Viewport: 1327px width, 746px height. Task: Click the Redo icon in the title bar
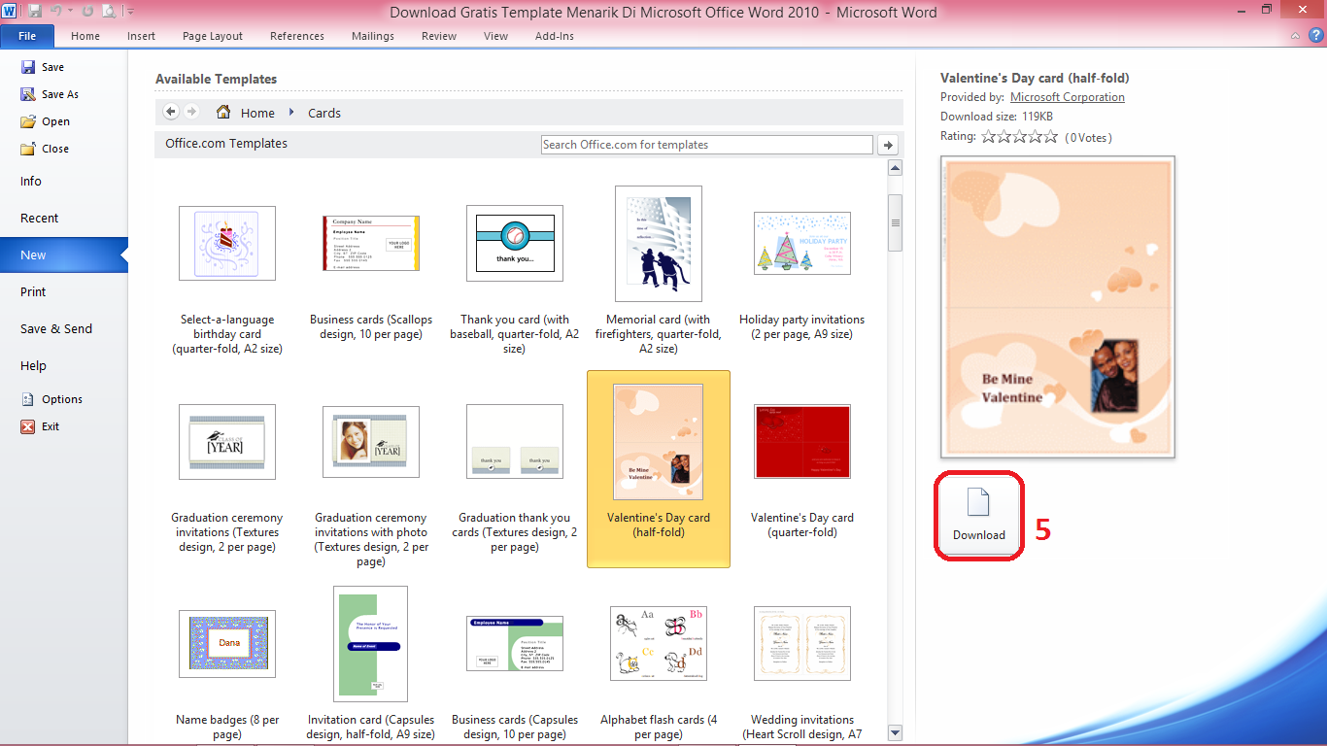(x=87, y=12)
